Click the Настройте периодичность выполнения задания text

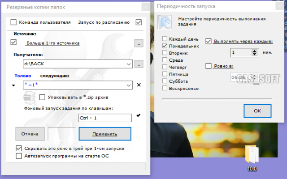tap(222, 21)
